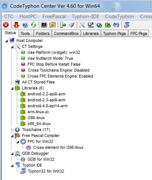Open settings via wrench and screwdriver icon

(x=82, y=25)
